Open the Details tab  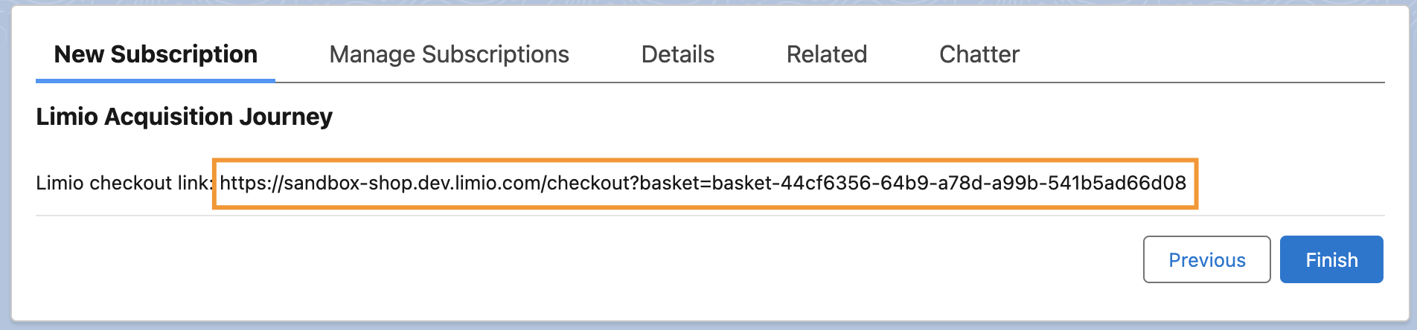677,54
